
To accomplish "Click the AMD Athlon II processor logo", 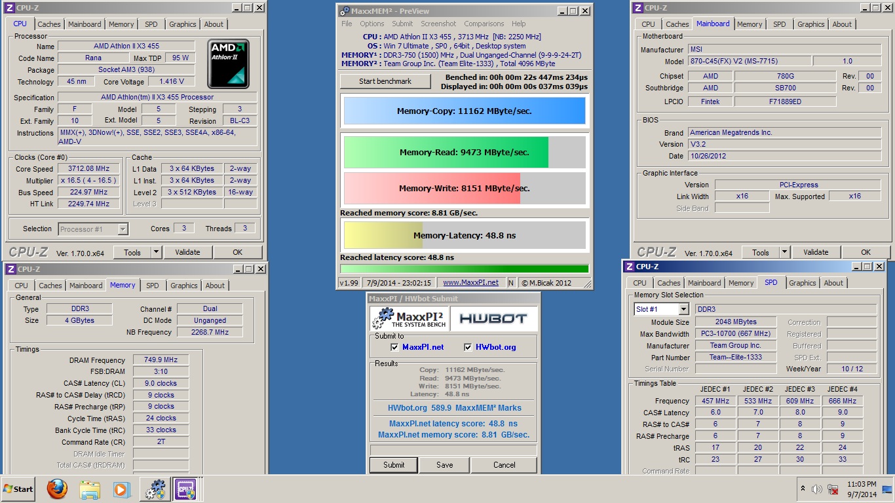I will point(228,64).
